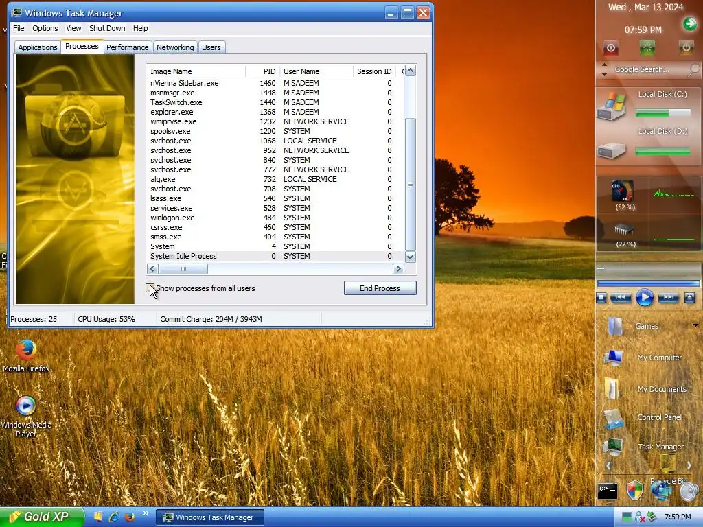
Task: Click the media player previous track button
Action: pos(621,298)
